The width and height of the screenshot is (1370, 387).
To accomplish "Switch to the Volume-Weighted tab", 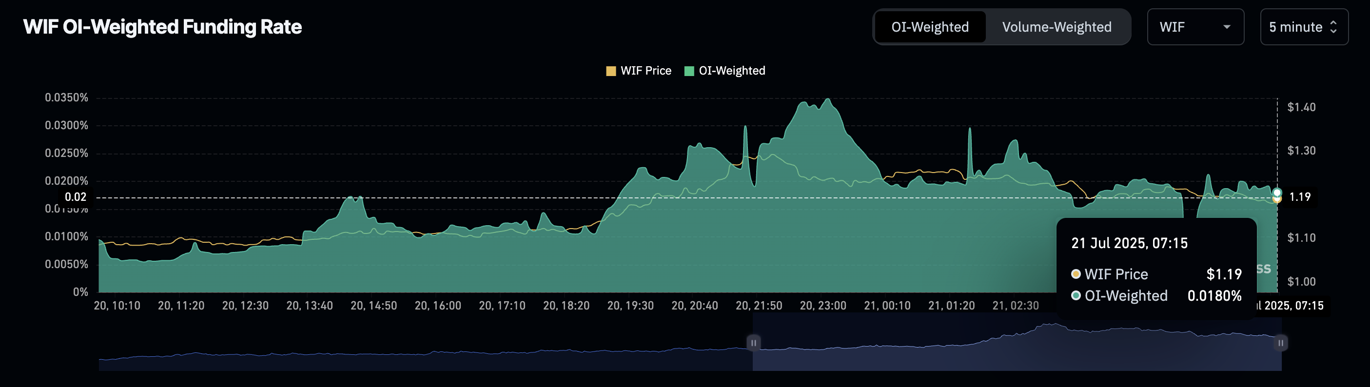I will (x=1056, y=27).
